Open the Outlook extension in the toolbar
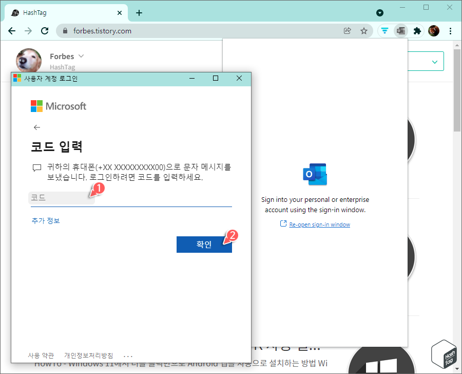This screenshot has height=374, width=462. tap(401, 31)
